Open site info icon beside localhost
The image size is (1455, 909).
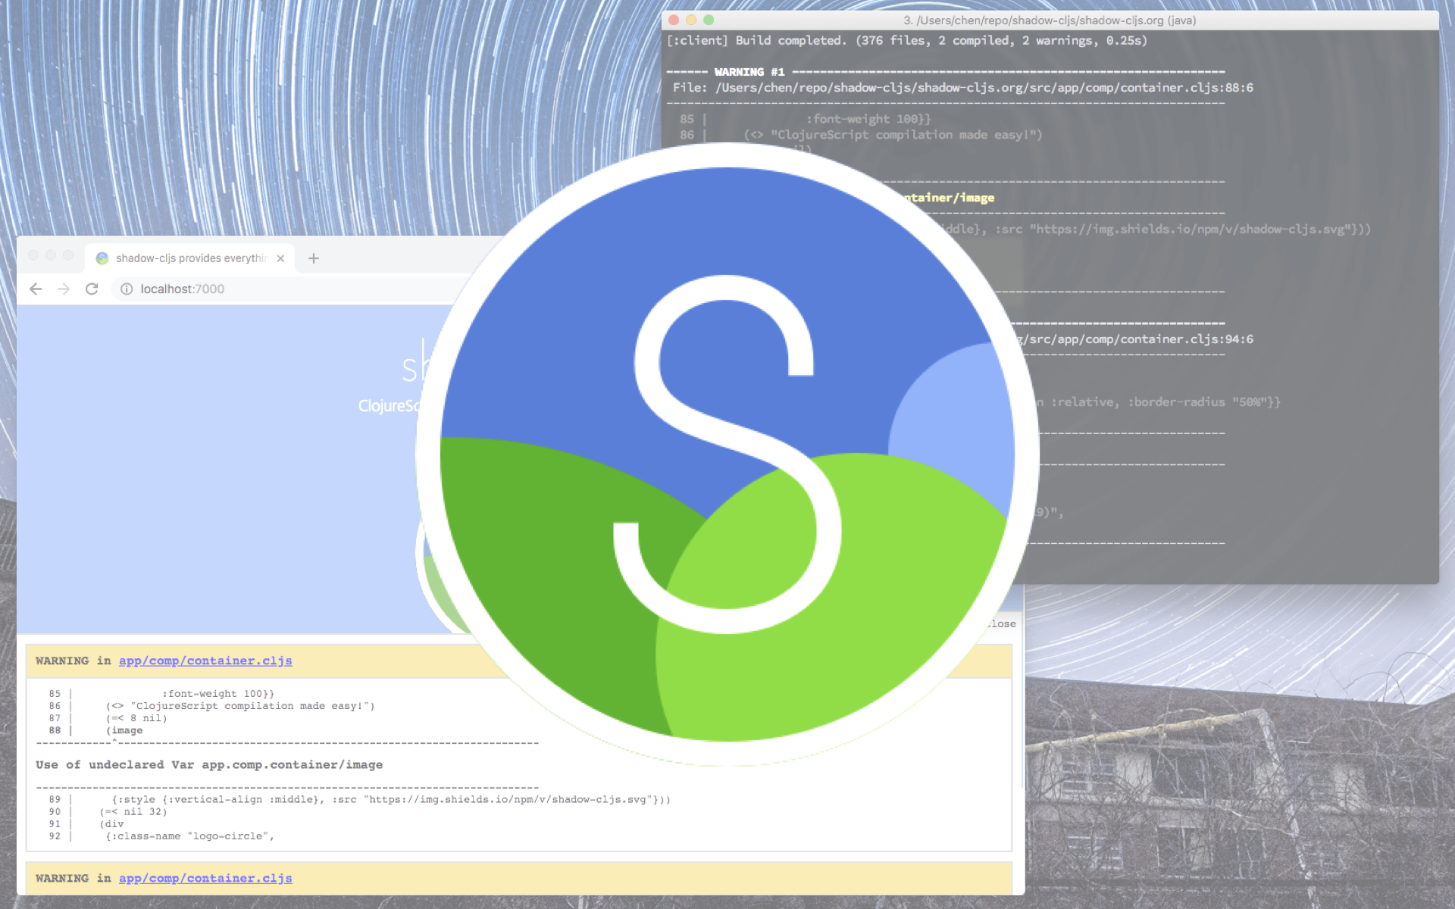[127, 289]
